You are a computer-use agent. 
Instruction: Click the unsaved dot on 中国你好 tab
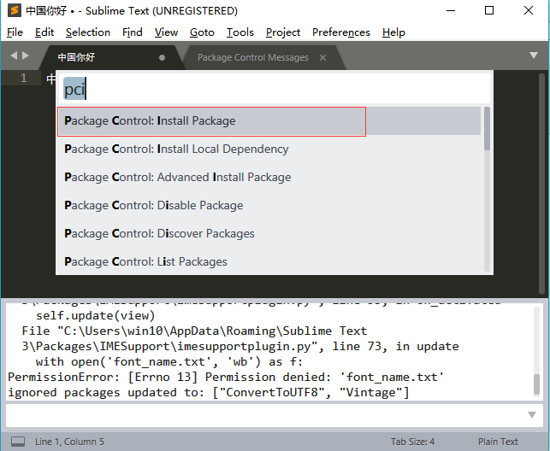tap(162, 57)
